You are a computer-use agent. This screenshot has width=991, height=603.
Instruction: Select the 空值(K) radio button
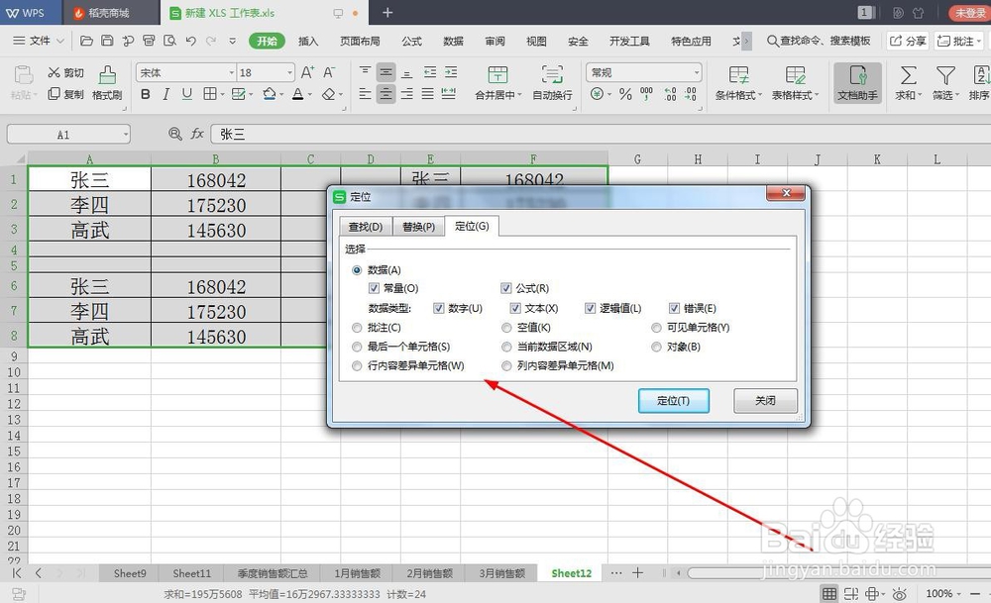[505, 327]
